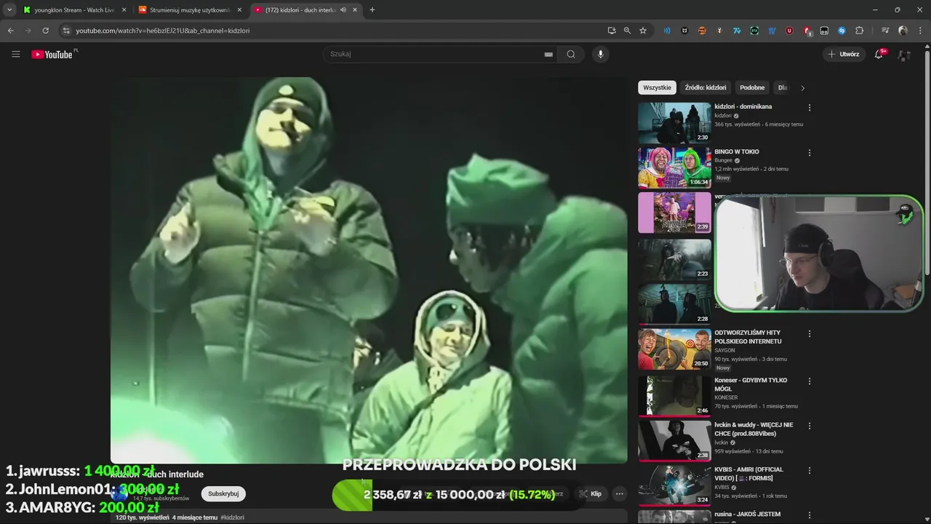Go to the YouTube home logo
The width and height of the screenshot is (931, 524).
point(54,54)
